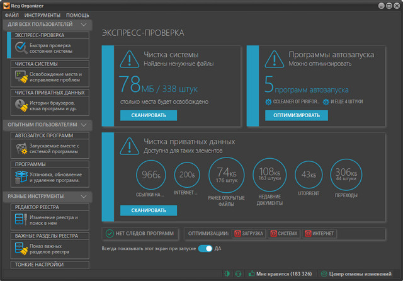
Task: Click the Private Data Cleanup icon
Action: click(x=21, y=105)
